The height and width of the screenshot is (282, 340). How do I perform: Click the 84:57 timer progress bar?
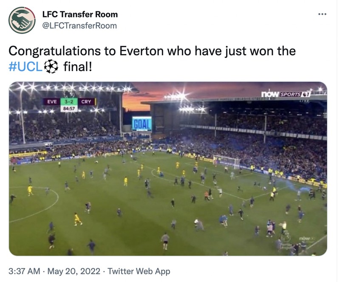pyautogui.click(x=69, y=108)
